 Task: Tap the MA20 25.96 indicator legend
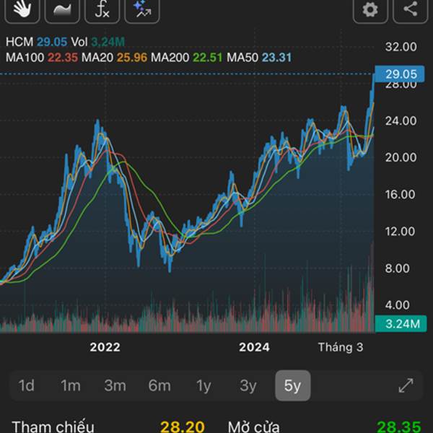(114, 58)
